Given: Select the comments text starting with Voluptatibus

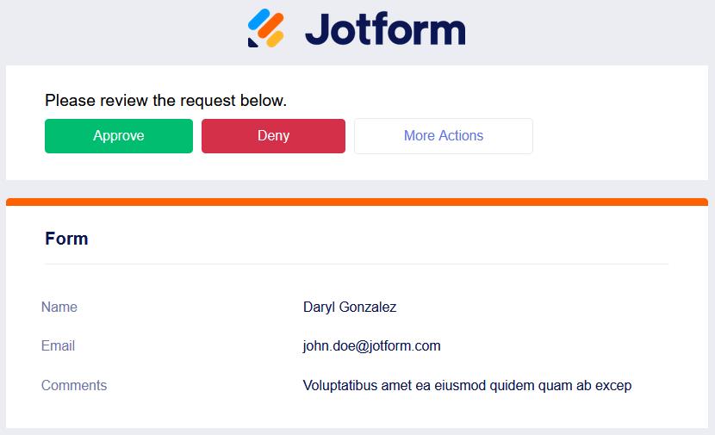Looking at the screenshot, I should (x=467, y=386).
